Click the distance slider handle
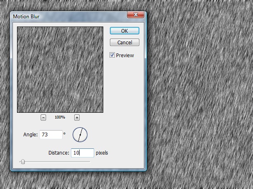Viewport: 253px width, 189px height. [23, 162]
